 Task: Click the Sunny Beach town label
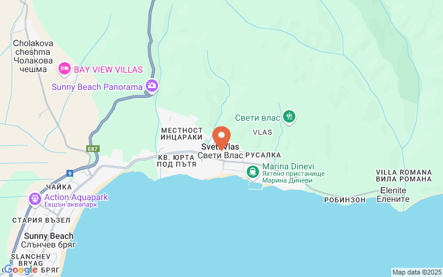49,240
